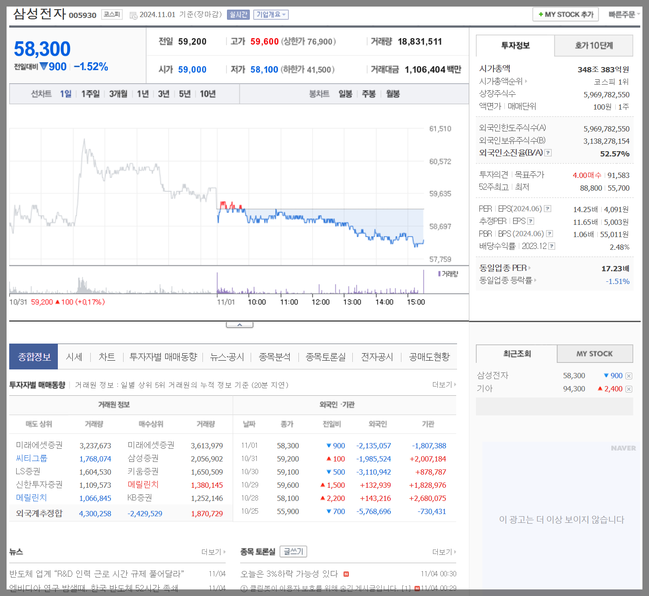Open 빠른주문 dropdown
The width and height of the screenshot is (649, 596).
(x=624, y=14)
